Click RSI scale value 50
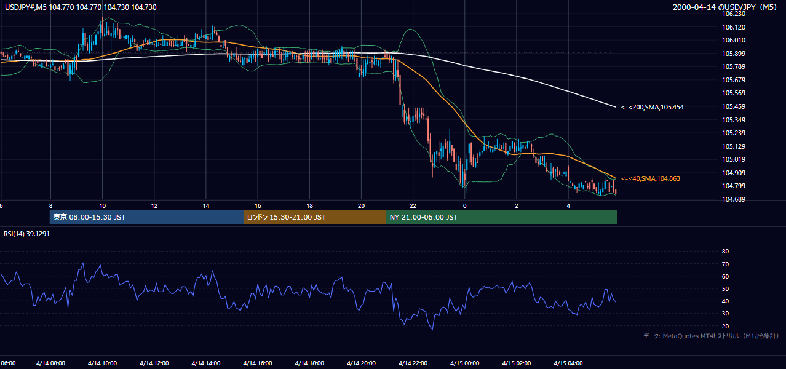Screen dimensions: 786x369 click(725, 288)
